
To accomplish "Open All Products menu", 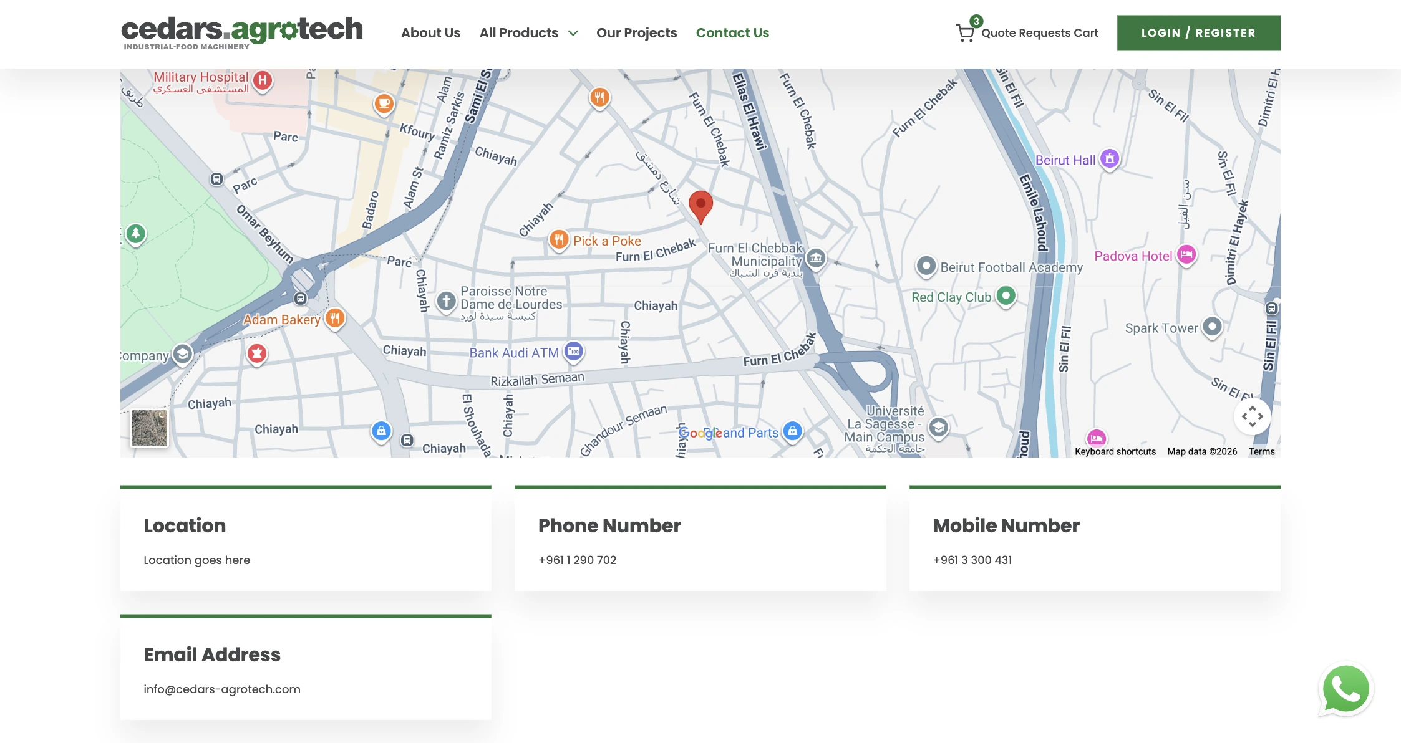I will (x=519, y=33).
